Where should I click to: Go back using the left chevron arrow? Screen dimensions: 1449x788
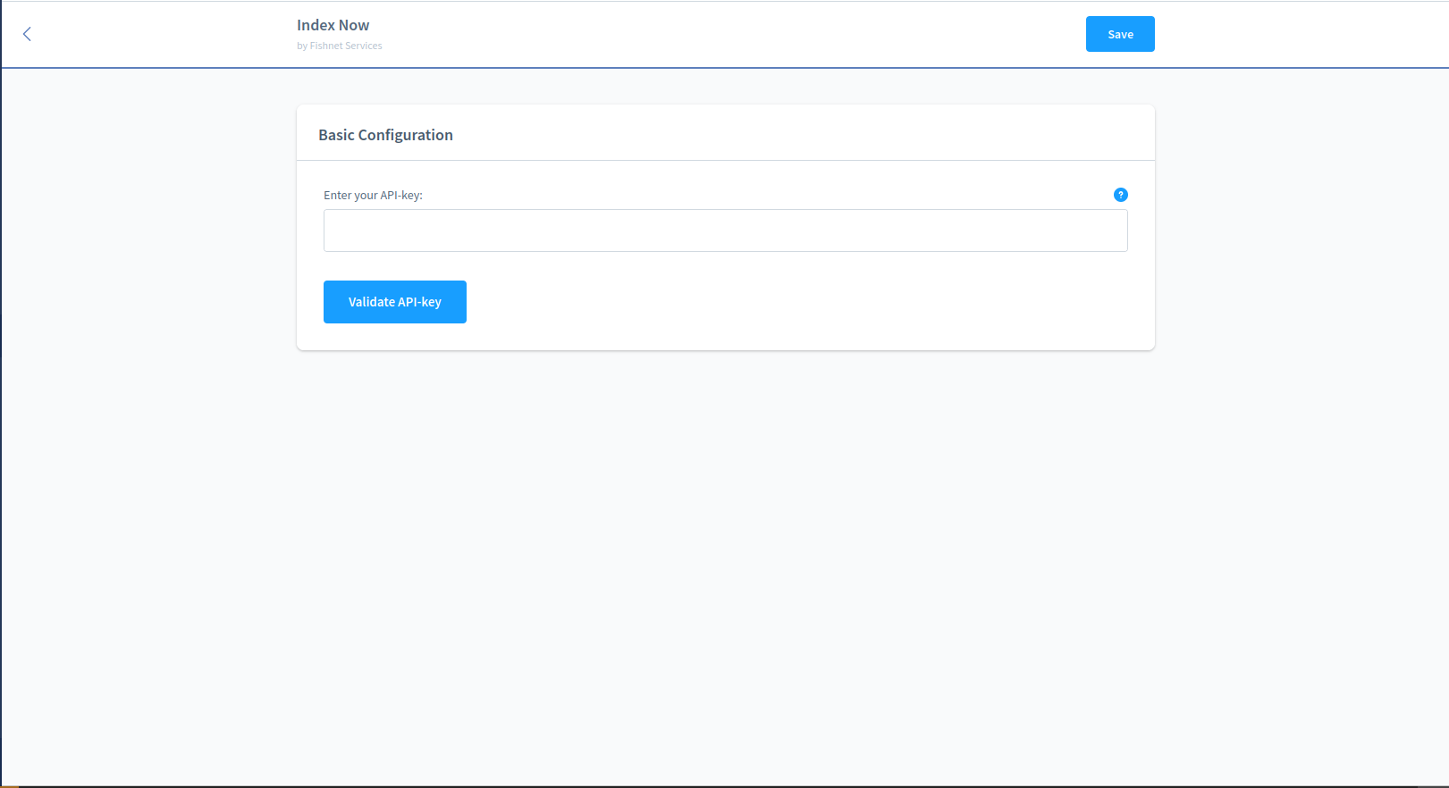click(x=27, y=34)
